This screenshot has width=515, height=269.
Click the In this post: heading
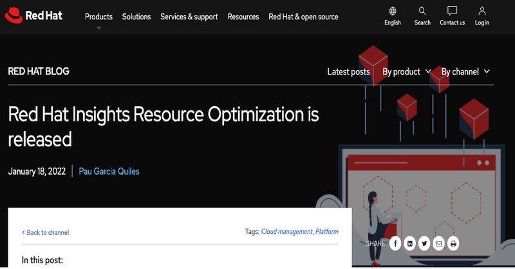42,260
